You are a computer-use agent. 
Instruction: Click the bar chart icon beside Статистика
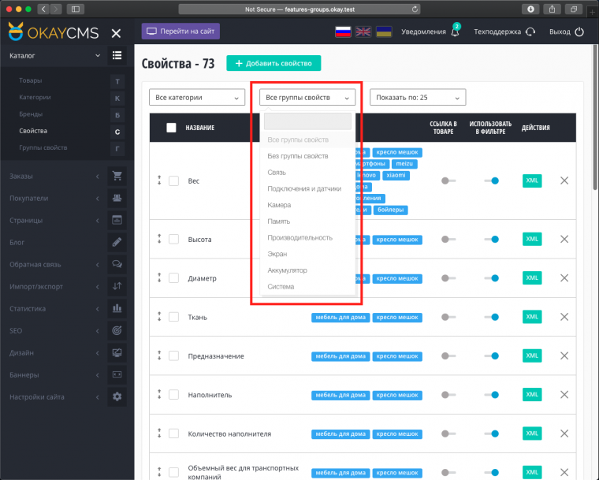pos(117,308)
